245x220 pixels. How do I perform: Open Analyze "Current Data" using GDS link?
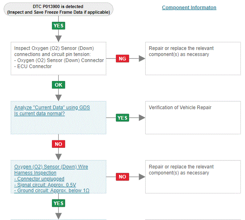click(52, 108)
